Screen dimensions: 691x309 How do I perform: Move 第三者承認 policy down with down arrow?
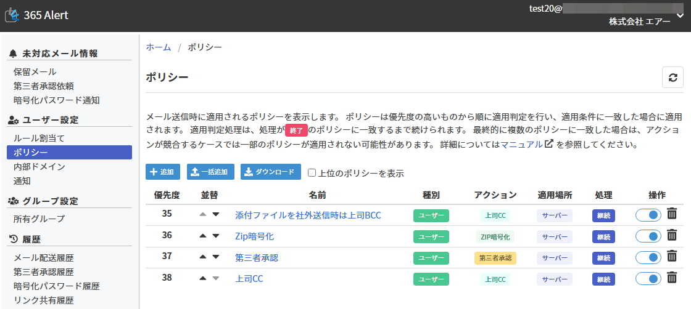[x=215, y=257]
